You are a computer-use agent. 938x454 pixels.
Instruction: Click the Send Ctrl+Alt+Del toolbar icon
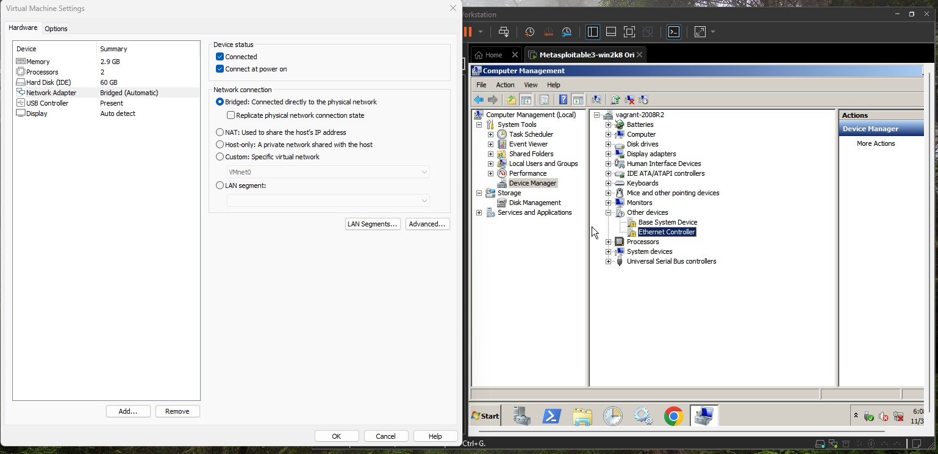[x=504, y=32]
